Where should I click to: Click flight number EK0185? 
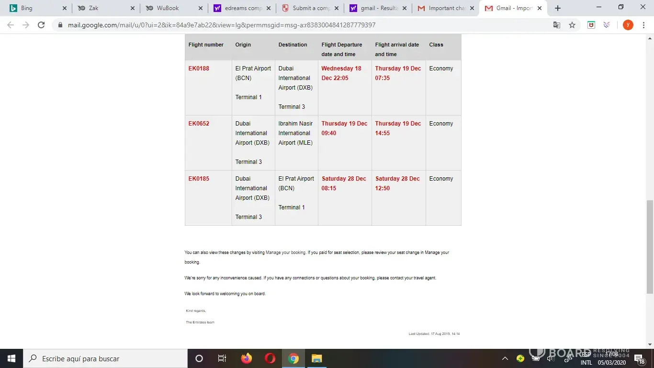pos(199,179)
